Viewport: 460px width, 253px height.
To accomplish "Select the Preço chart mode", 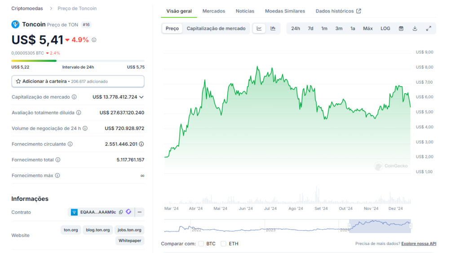I will point(172,28).
